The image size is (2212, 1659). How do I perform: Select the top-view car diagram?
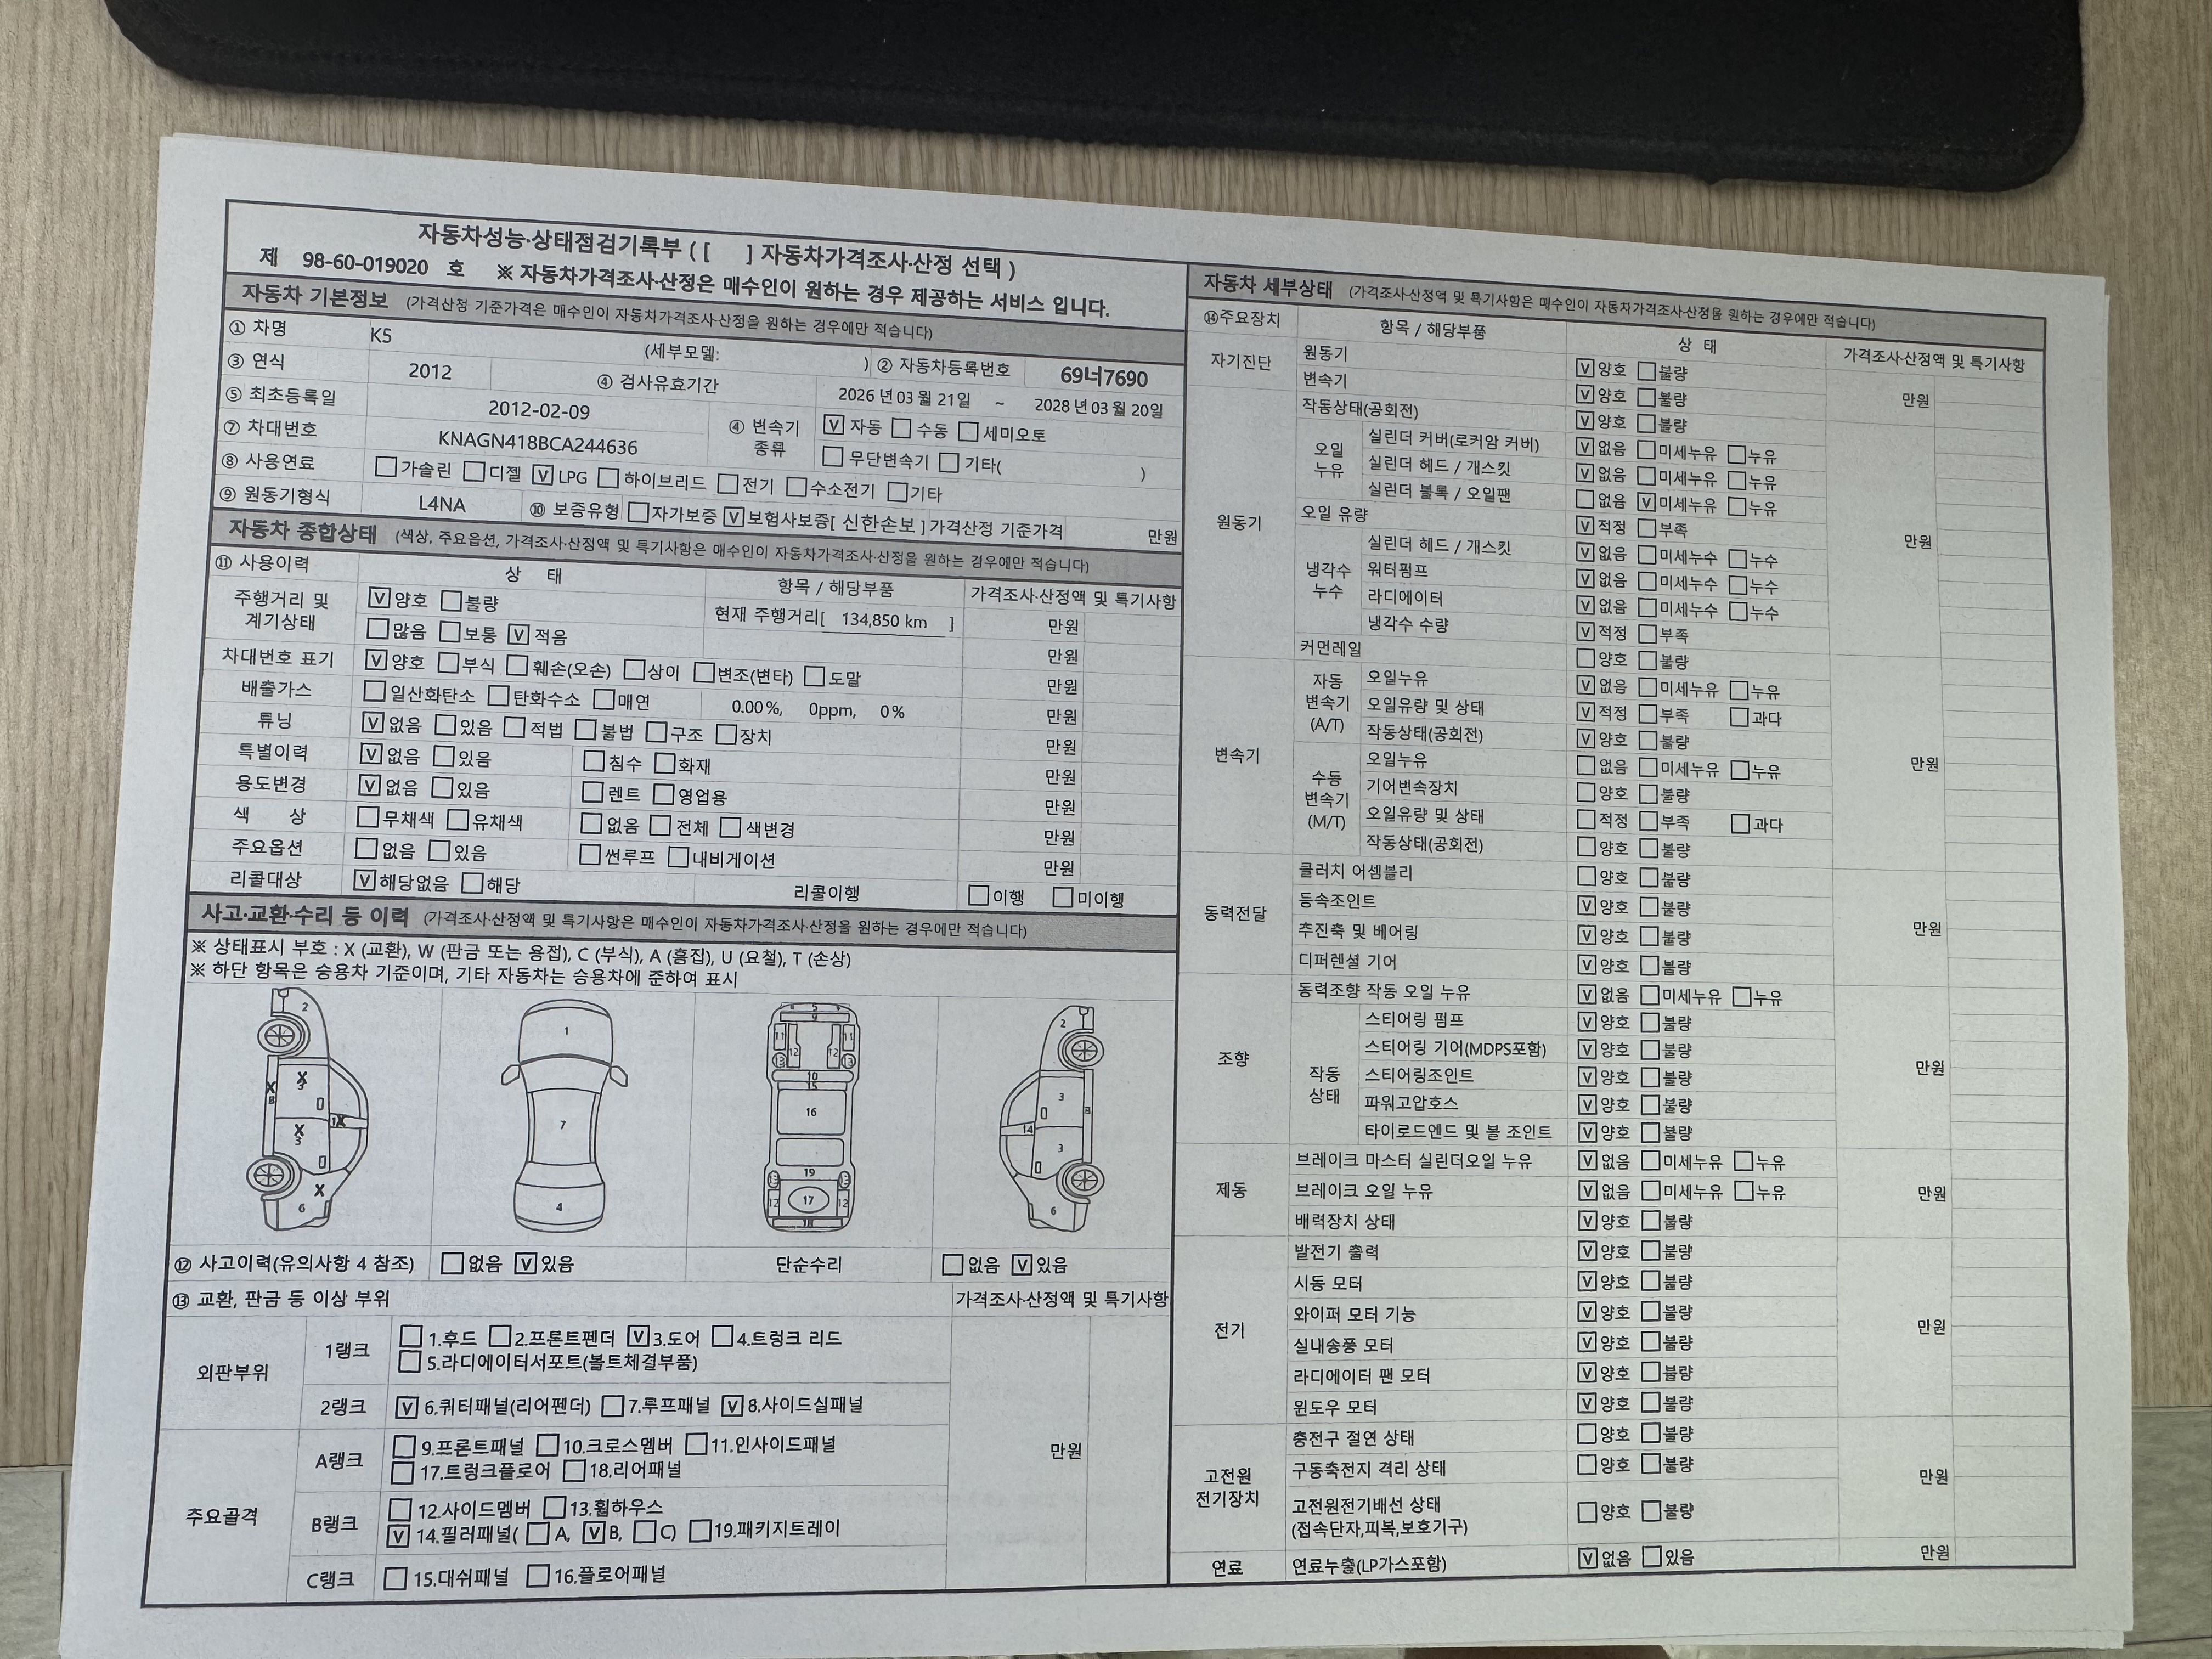[x=565, y=1116]
